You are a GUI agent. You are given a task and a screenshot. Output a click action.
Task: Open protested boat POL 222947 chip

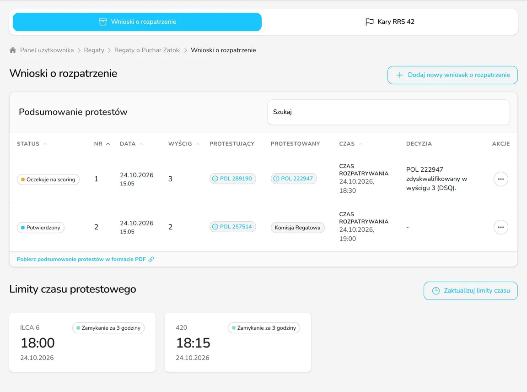click(x=294, y=179)
